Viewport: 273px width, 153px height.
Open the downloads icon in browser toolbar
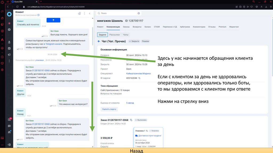point(266,7)
